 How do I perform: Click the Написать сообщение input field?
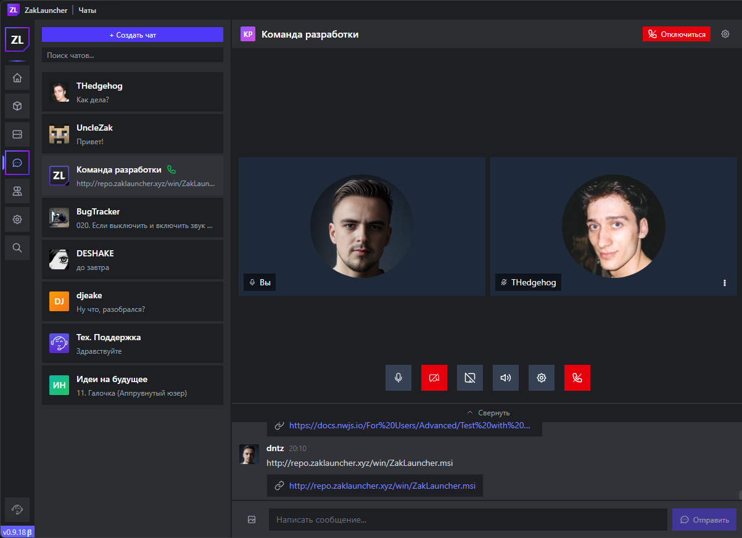(468, 520)
